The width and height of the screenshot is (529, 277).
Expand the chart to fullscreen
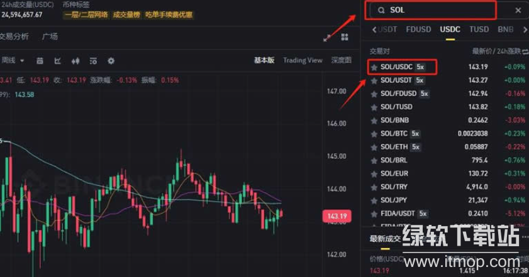(327, 38)
